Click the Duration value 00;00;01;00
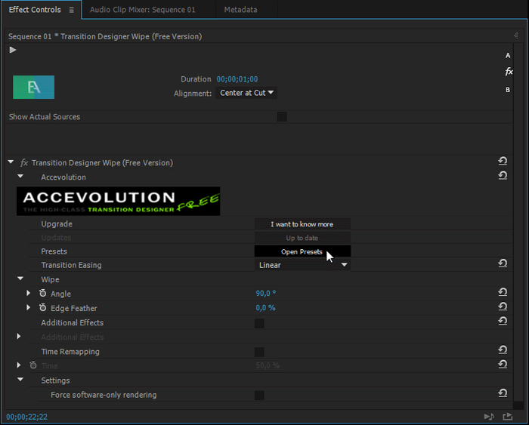The image size is (529, 425). coord(237,79)
